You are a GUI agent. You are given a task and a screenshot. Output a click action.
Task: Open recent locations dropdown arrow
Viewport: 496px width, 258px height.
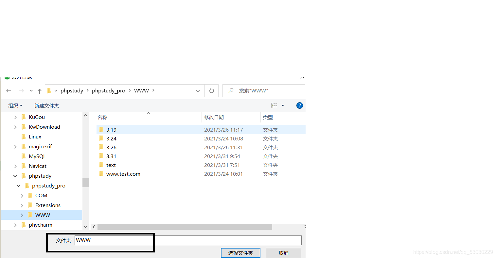pos(31,91)
